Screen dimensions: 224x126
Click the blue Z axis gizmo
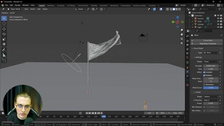tap(177, 17)
